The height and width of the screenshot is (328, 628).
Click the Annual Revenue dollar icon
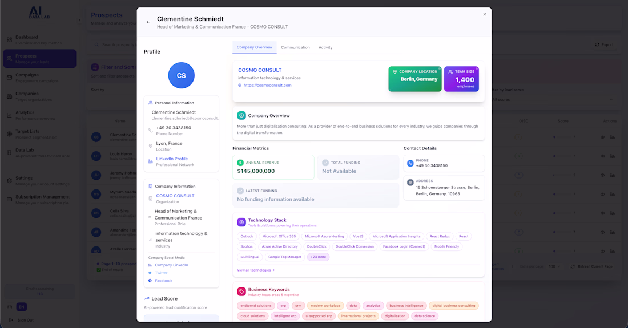point(240,163)
